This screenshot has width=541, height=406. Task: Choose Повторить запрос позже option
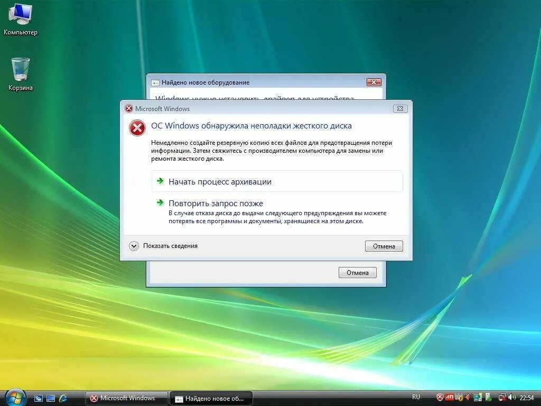coord(277,211)
